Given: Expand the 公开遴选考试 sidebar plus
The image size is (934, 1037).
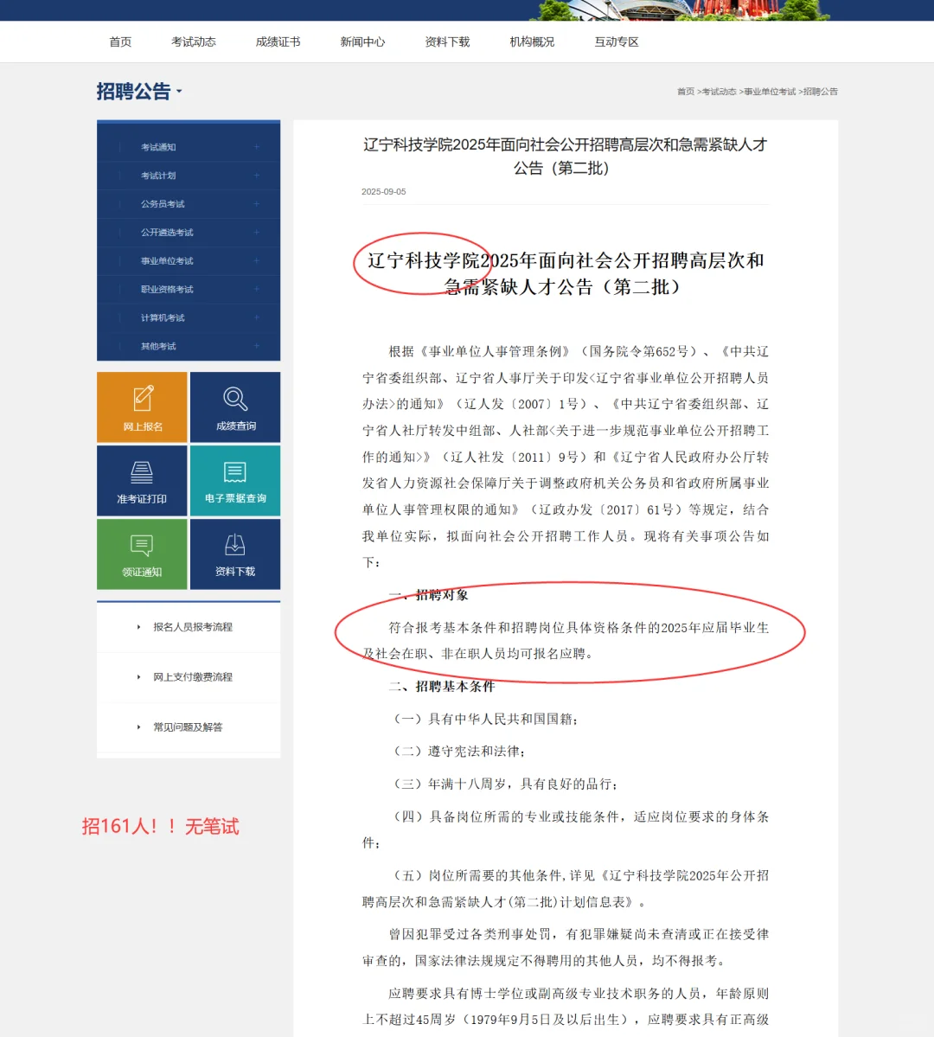Looking at the screenshot, I should [x=257, y=232].
